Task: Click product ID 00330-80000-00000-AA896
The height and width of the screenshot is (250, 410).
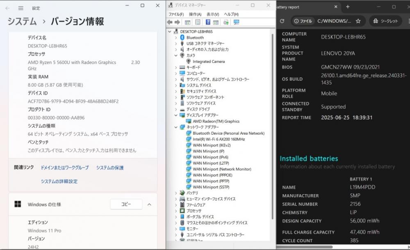Action: (x=56, y=118)
